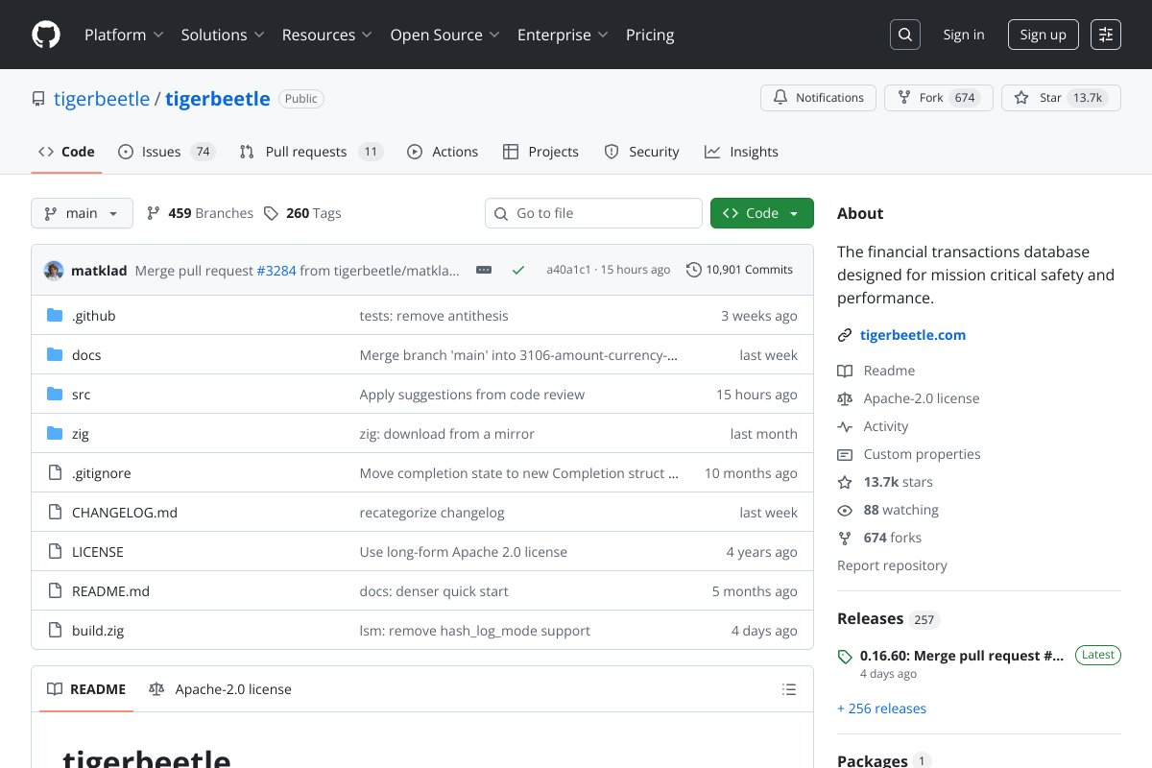Click the CHANGELOG.md file icon
Image resolution: width=1152 pixels, height=768 pixels.
click(55, 512)
